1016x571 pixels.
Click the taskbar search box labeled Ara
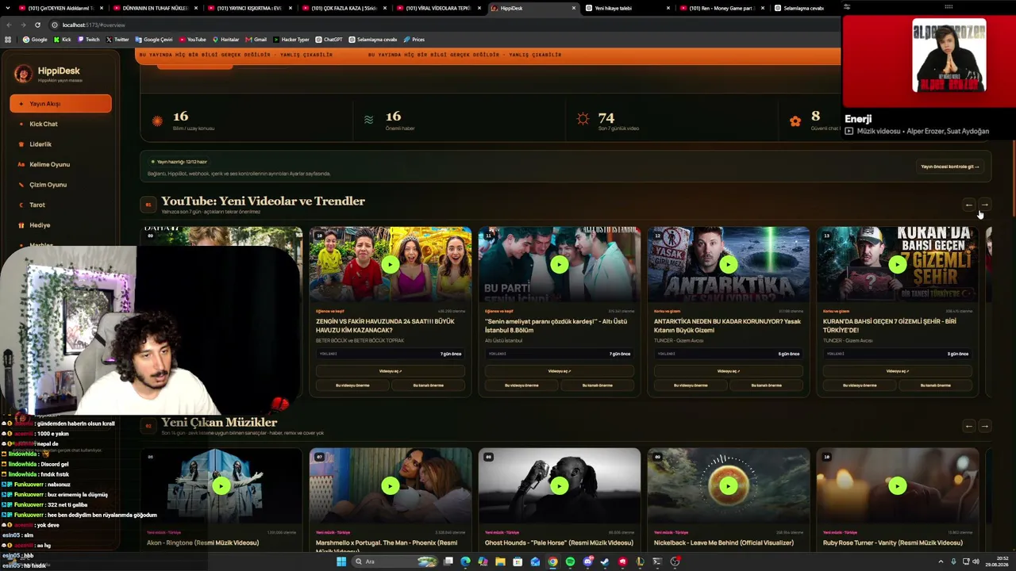click(395, 561)
